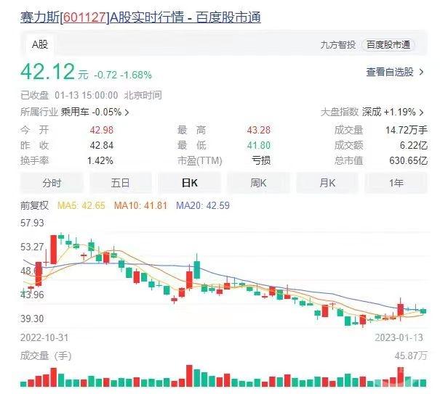Click the 成交量 value 14.72万手
Image resolution: width=440 pixels, height=394 pixels.
(407, 130)
